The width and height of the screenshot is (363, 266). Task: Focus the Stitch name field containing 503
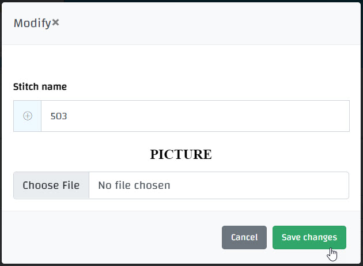[195, 116]
